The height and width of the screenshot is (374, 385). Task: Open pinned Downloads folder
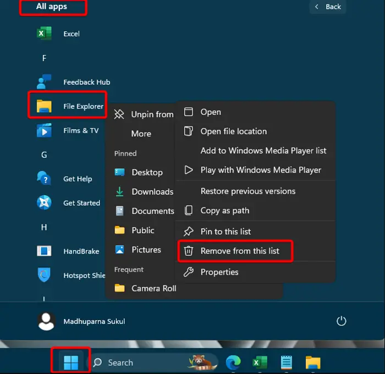click(144, 191)
